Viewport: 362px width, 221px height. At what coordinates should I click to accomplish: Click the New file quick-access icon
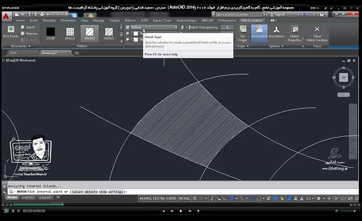17,14
